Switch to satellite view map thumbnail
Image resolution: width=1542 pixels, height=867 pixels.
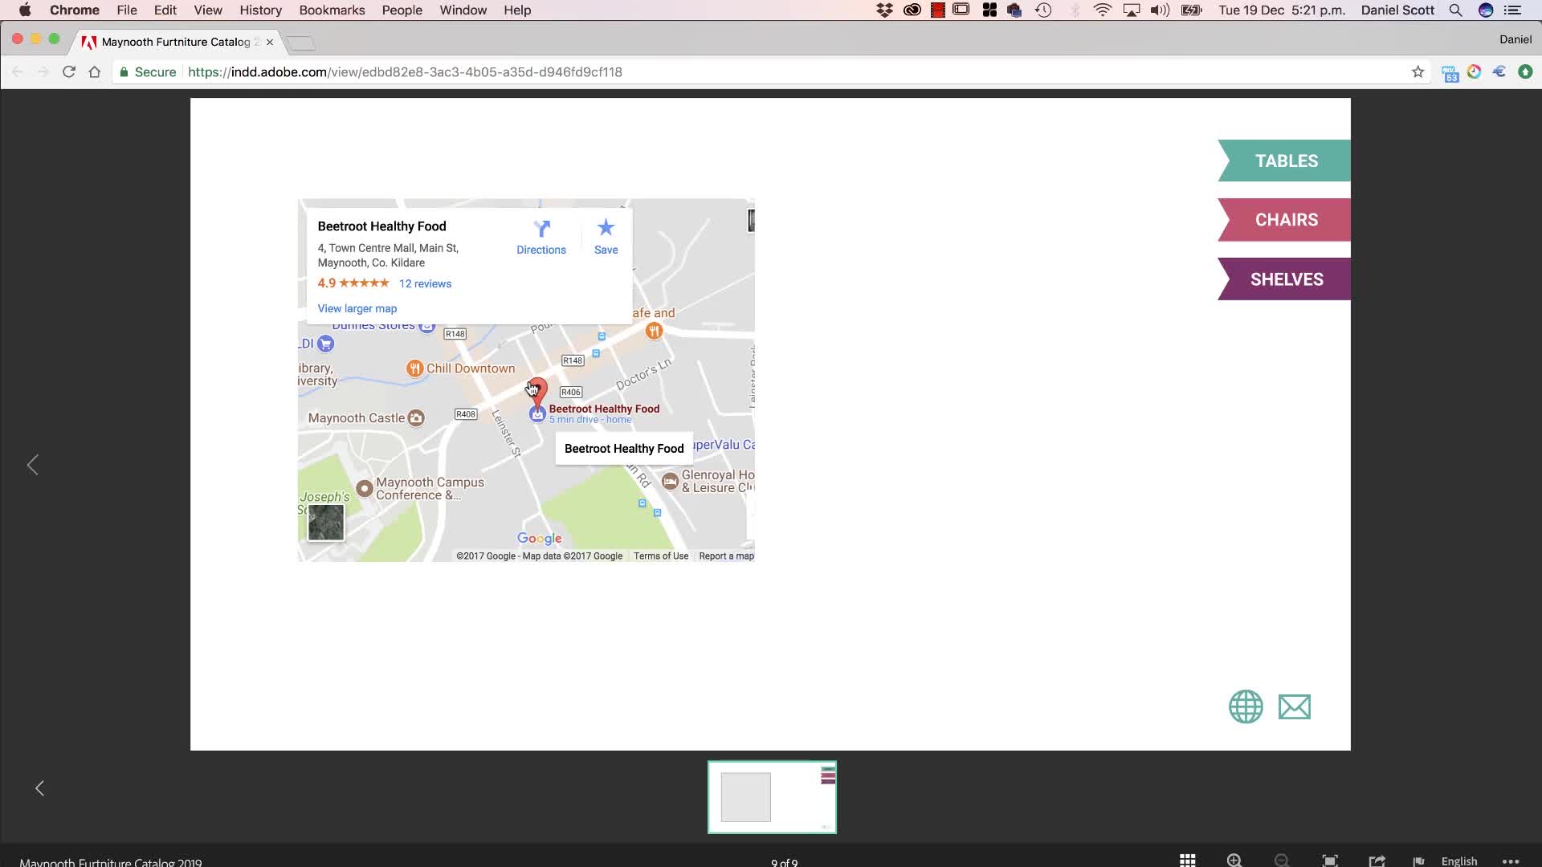point(326,523)
